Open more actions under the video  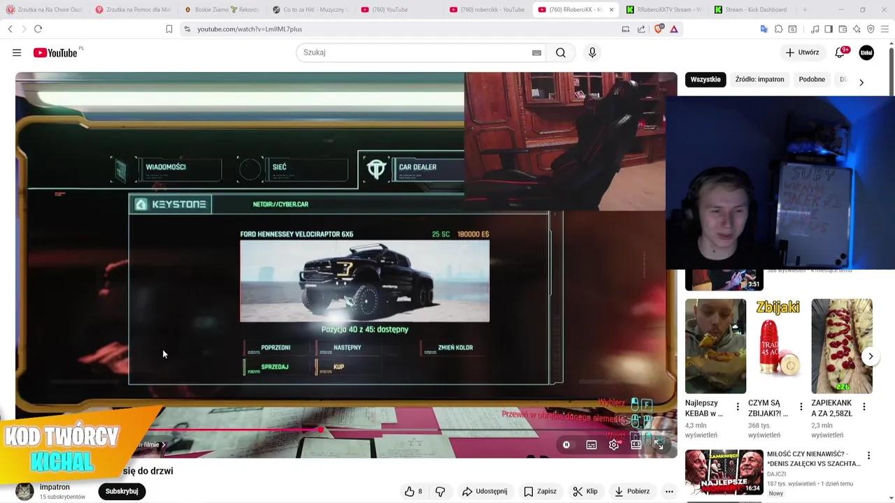tap(669, 491)
